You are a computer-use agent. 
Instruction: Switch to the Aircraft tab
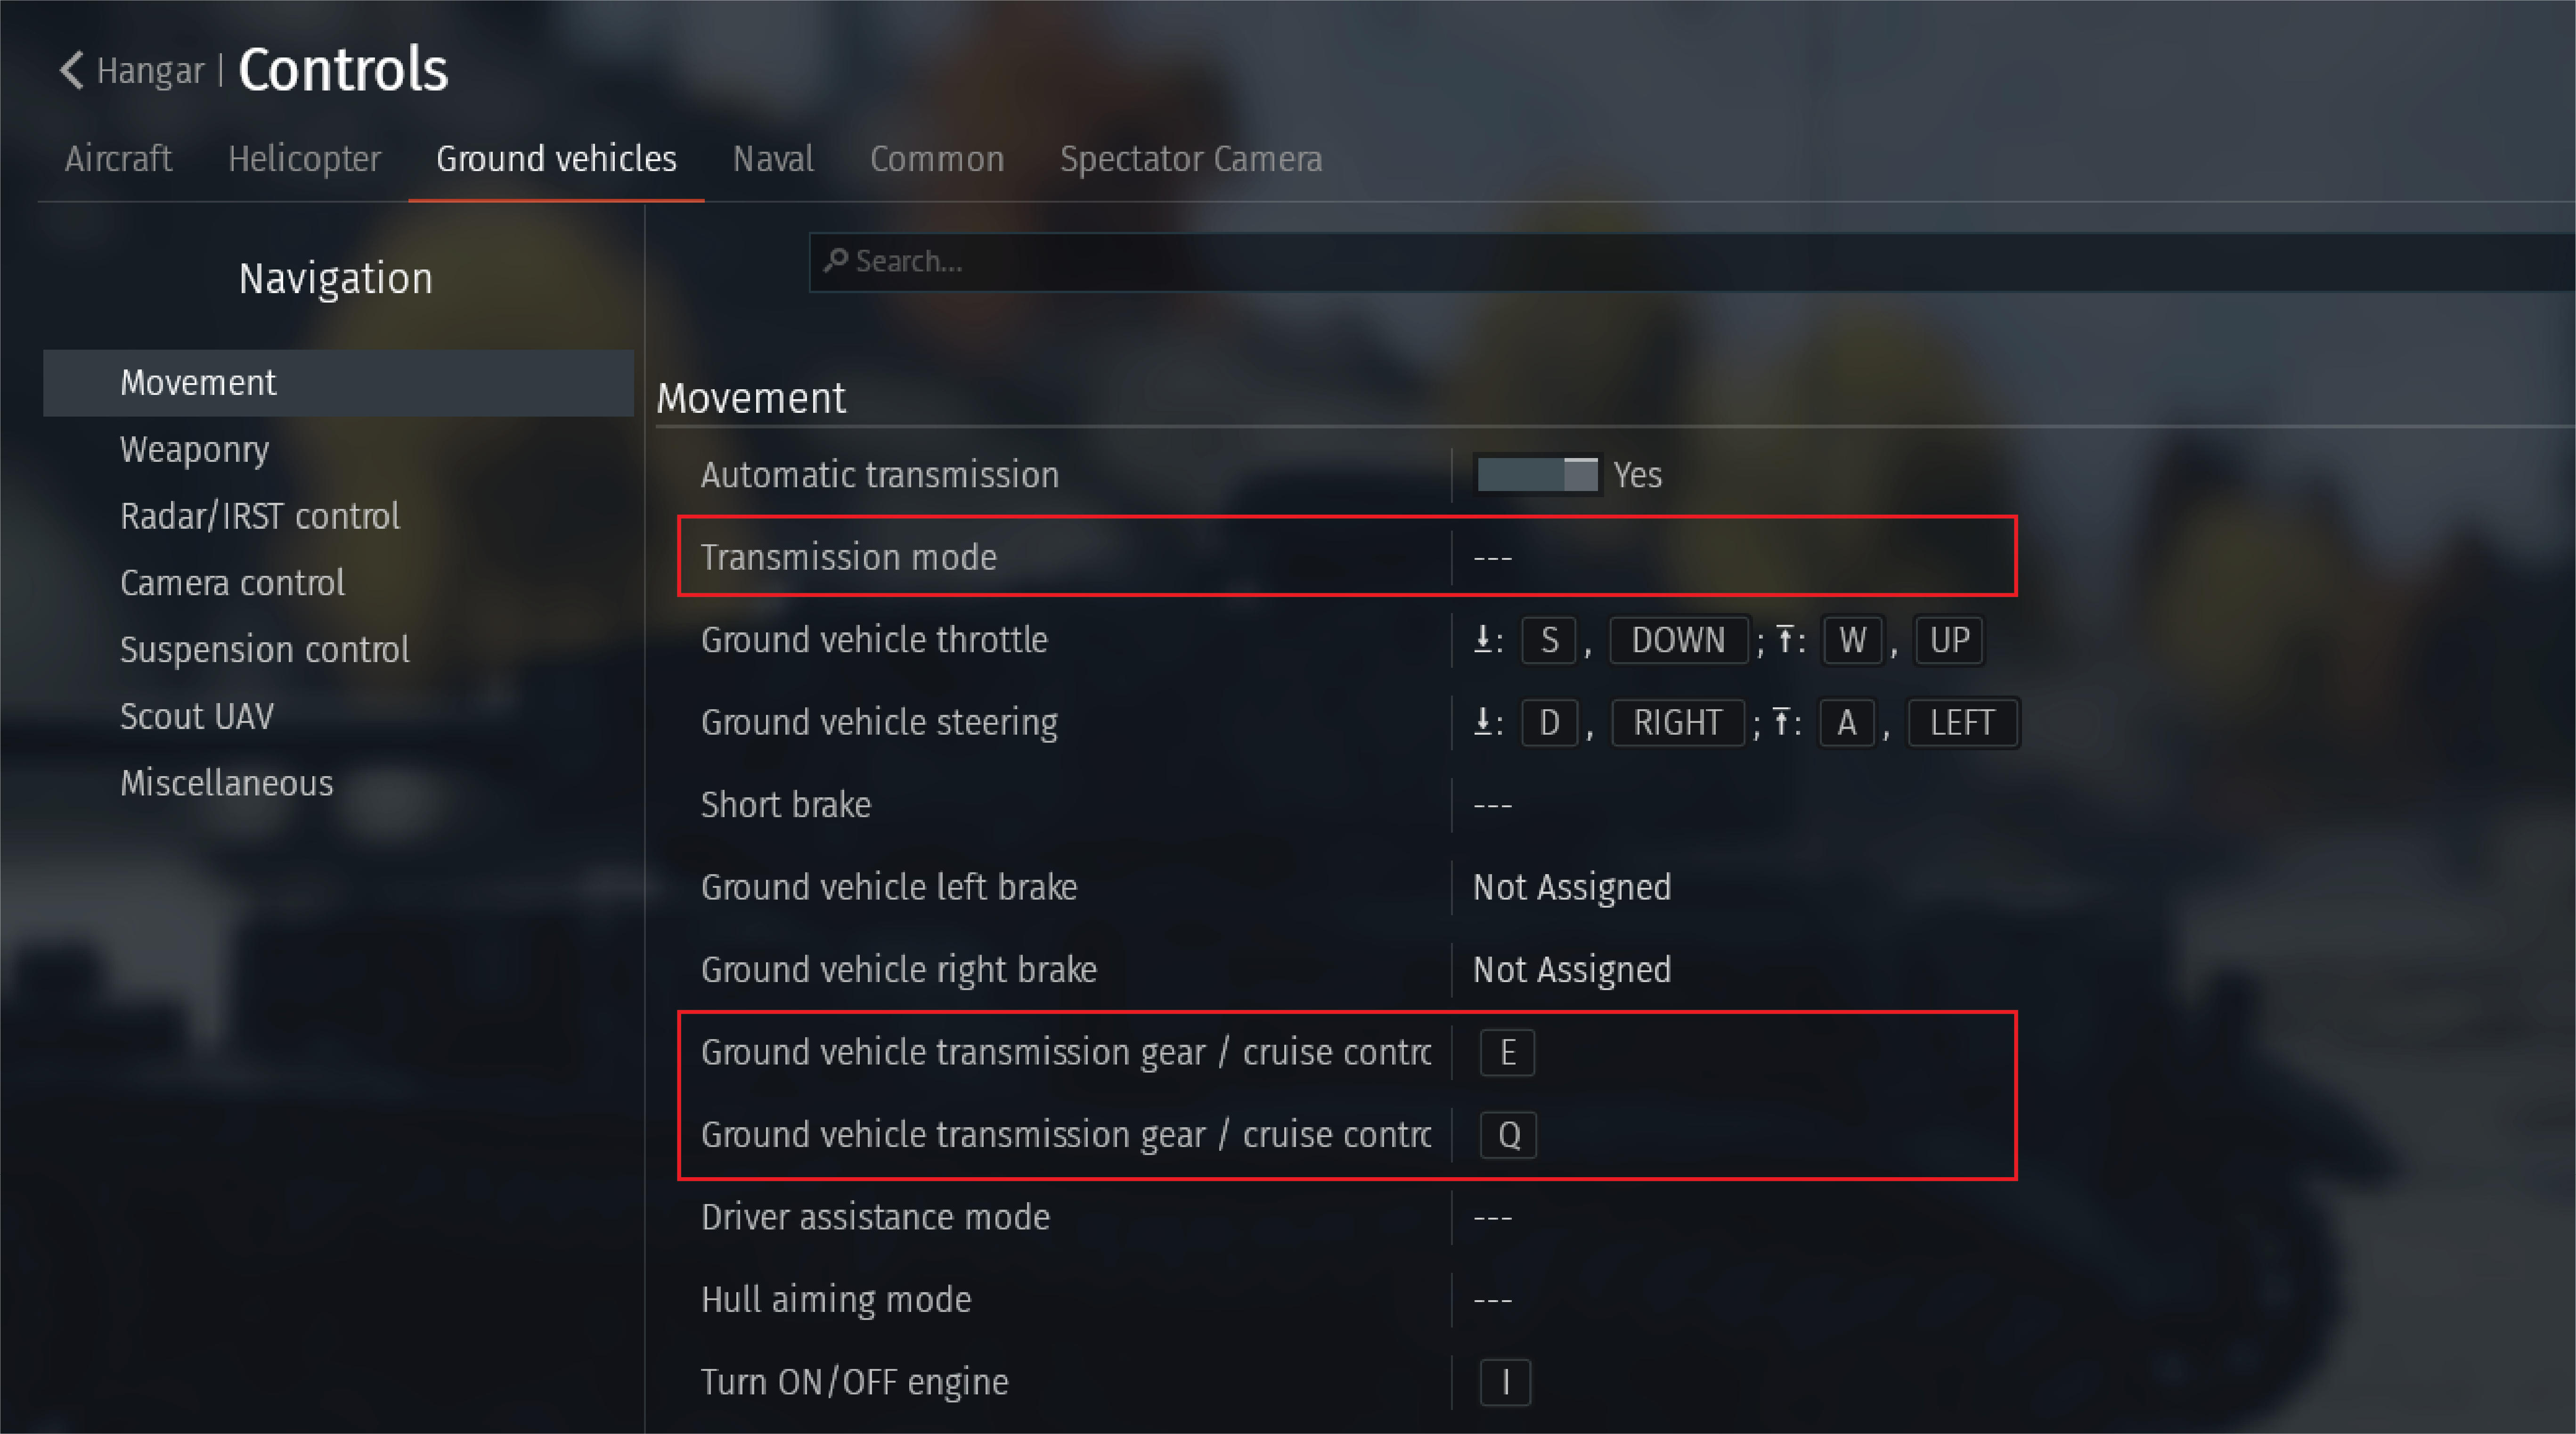[118, 159]
